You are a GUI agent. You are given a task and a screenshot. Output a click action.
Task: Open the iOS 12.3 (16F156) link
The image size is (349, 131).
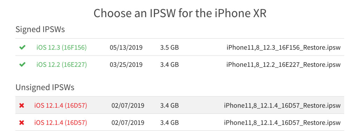(61, 48)
